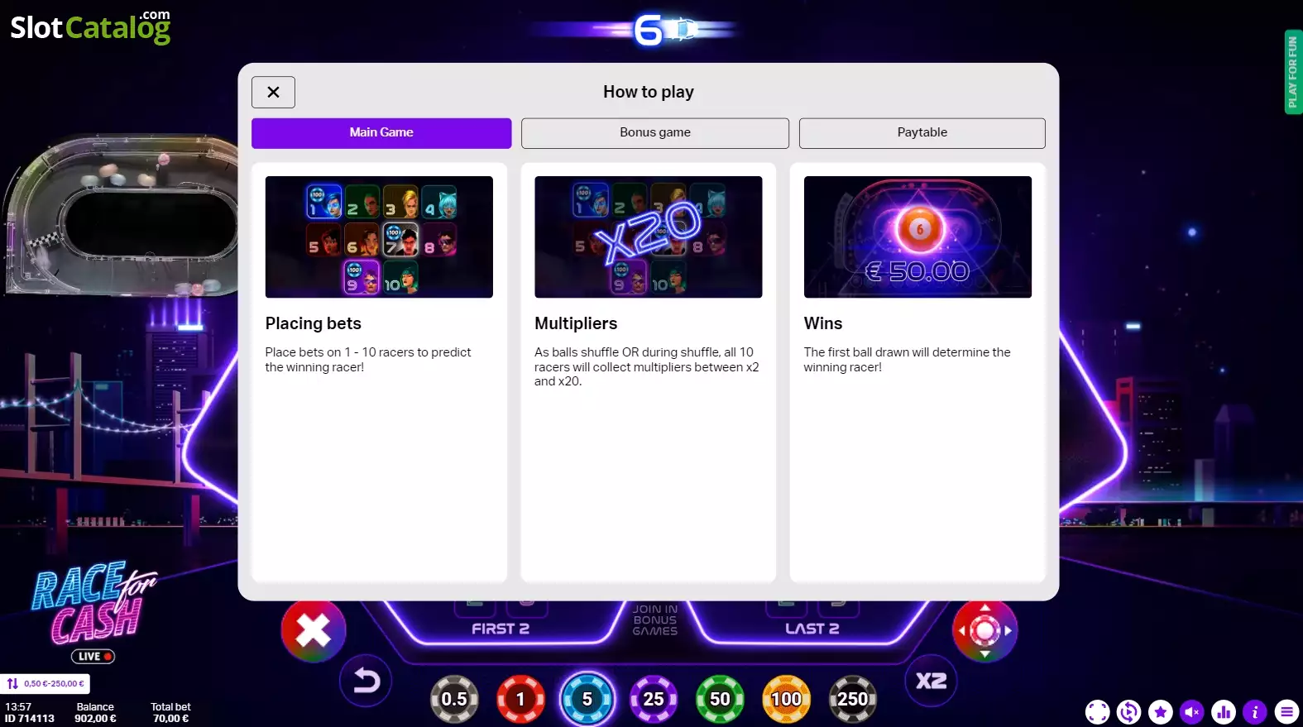Click the ID 714113 text
Screen dimensions: 1303x727
[30, 719]
